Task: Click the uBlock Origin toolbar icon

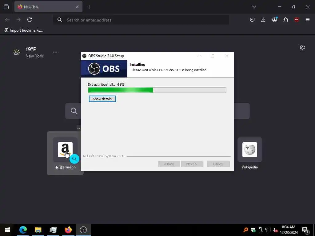Action: pos(297,20)
